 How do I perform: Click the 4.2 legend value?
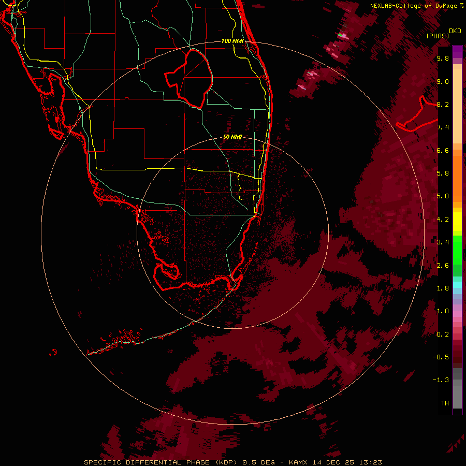tap(443, 220)
